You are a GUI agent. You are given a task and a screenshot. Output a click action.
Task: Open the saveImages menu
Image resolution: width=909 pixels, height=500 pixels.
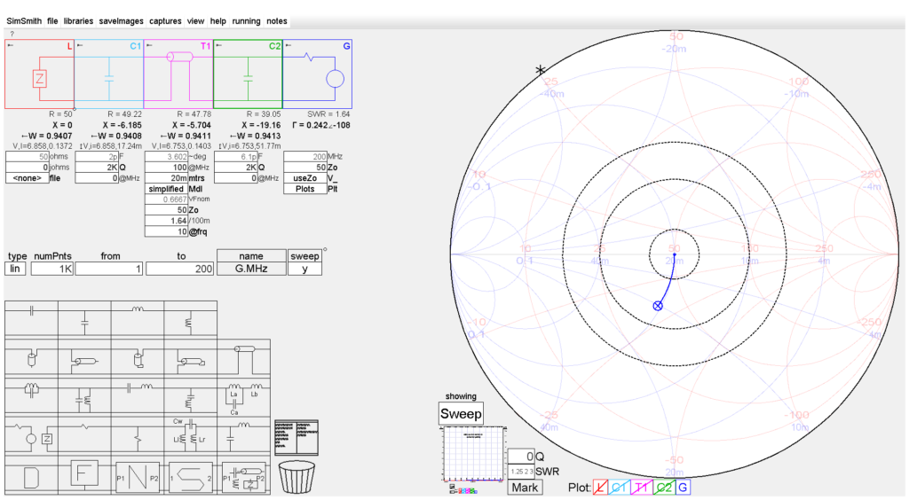pos(121,21)
